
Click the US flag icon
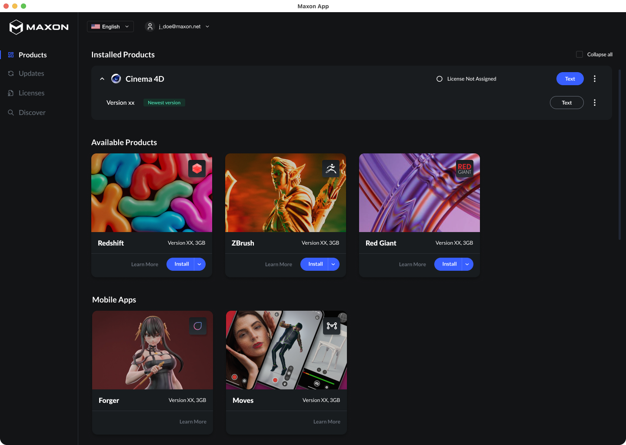click(x=96, y=27)
